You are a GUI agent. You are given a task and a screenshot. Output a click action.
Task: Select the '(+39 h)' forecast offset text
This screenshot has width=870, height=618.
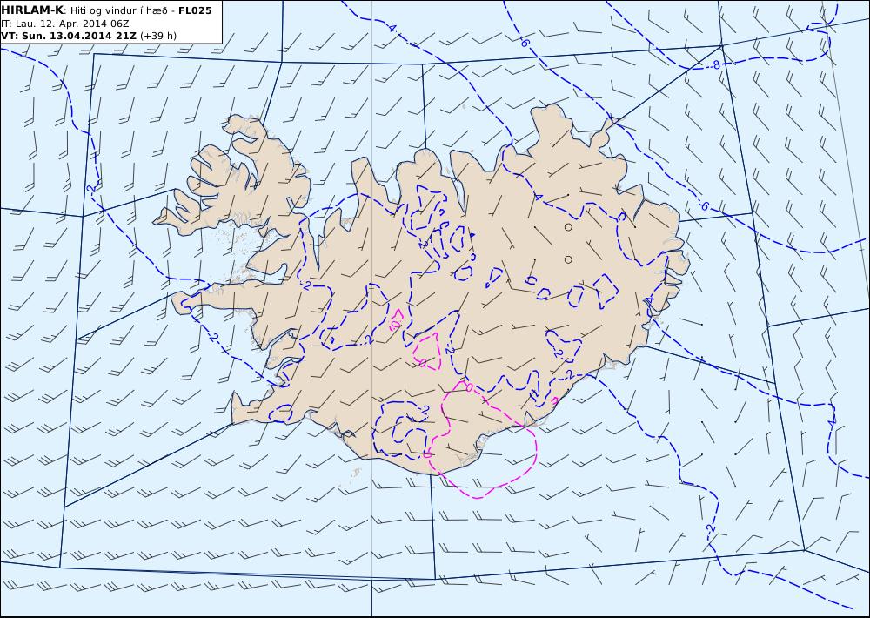(x=158, y=36)
